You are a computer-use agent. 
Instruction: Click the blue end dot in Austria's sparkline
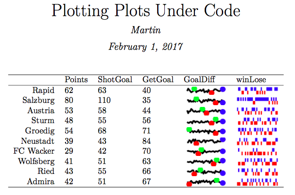223,111
